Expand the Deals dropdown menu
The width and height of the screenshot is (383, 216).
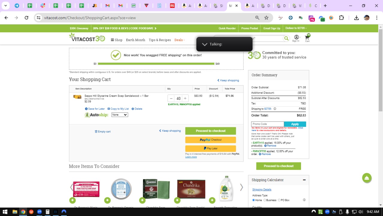(x=180, y=40)
